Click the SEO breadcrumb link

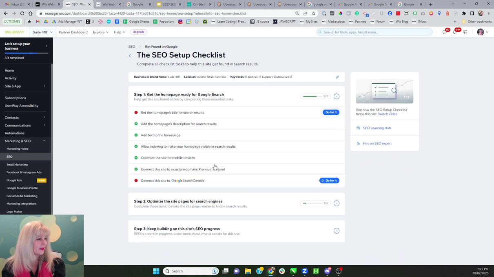click(132, 47)
